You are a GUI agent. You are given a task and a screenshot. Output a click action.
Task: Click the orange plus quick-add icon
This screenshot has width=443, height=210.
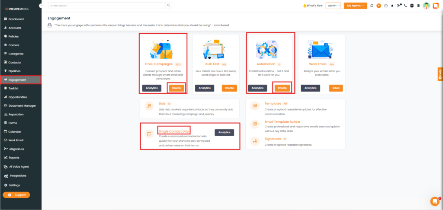[379, 6]
